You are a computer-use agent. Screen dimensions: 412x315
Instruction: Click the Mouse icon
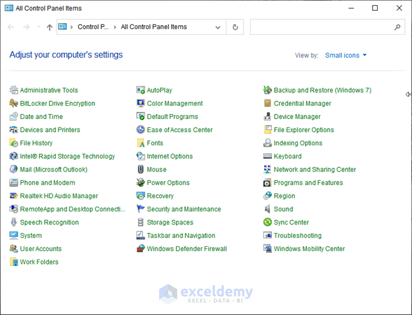coord(141,170)
